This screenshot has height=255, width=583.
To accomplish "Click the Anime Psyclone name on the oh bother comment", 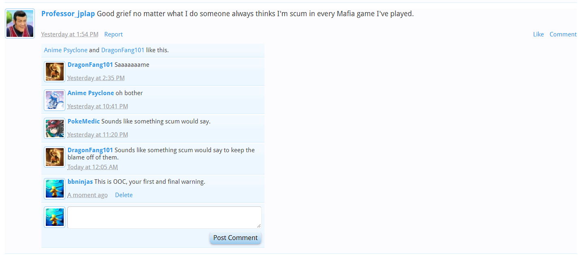I will tap(91, 93).
